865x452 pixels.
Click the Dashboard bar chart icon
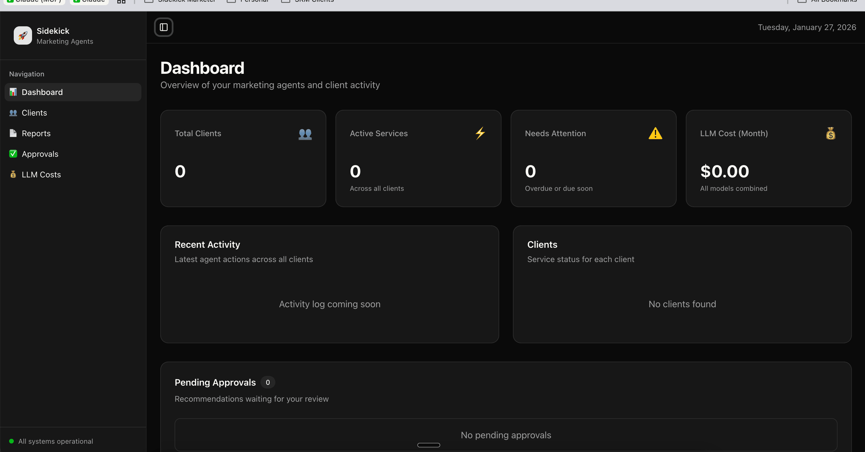[13, 92]
